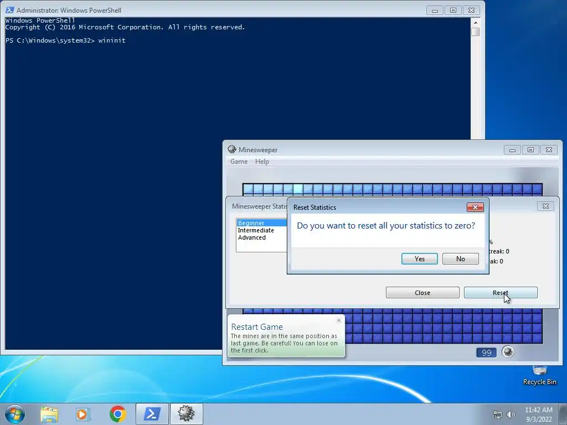Open File Explorer from the taskbar

(49, 414)
